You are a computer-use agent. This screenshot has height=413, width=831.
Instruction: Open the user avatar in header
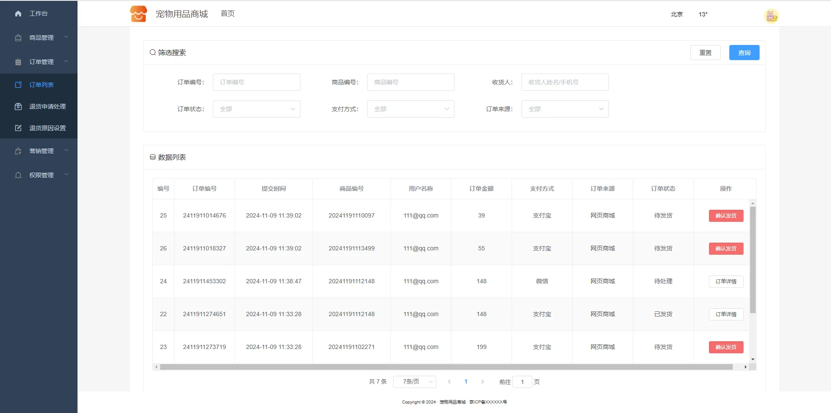(x=771, y=16)
